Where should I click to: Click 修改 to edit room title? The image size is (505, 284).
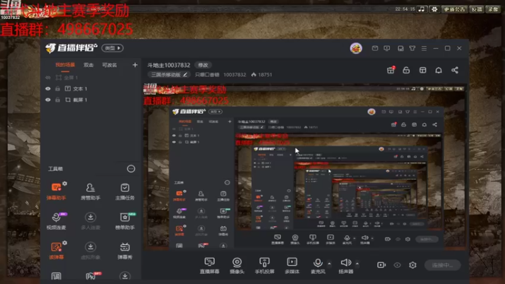pos(203,65)
